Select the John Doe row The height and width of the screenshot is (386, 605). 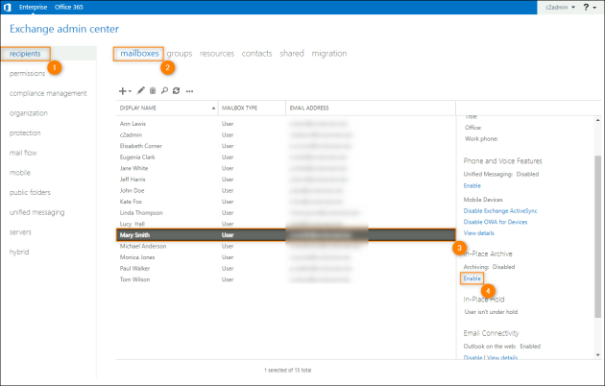click(286, 190)
